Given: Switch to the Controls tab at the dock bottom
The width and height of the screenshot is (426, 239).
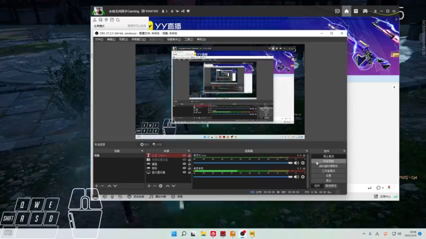Looking at the screenshot, I should tap(317, 186).
